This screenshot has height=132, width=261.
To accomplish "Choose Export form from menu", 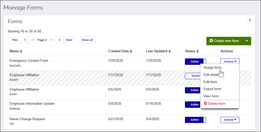I will (x=212, y=89).
